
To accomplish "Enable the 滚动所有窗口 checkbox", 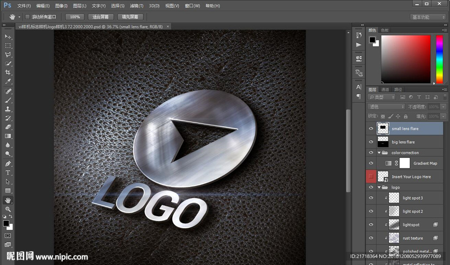I will coord(27,17).
